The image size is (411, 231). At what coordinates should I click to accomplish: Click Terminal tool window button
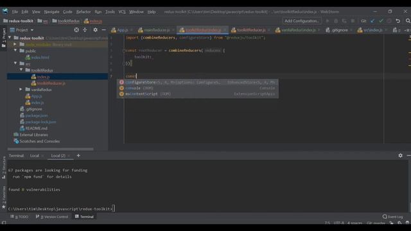84,217
